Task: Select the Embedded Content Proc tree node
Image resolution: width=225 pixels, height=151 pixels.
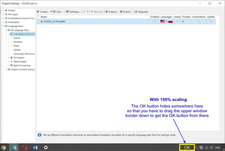Action: coord(21,18)
